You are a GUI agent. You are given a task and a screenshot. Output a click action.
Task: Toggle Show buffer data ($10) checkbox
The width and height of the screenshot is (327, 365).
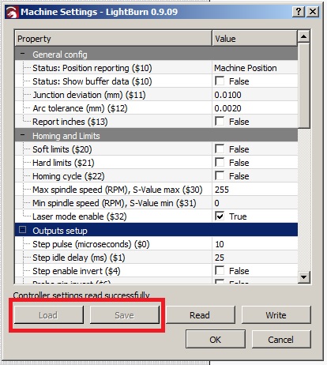coord(220,81)
